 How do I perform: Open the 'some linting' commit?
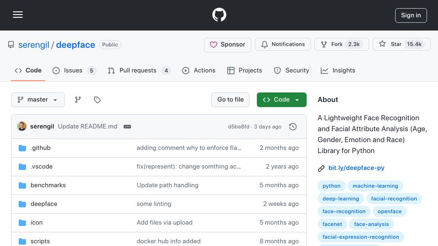coord(154,204)
